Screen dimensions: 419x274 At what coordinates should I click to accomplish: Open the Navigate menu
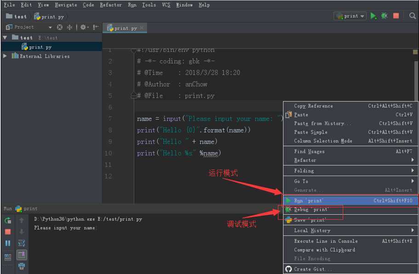(x=66, y=5)
